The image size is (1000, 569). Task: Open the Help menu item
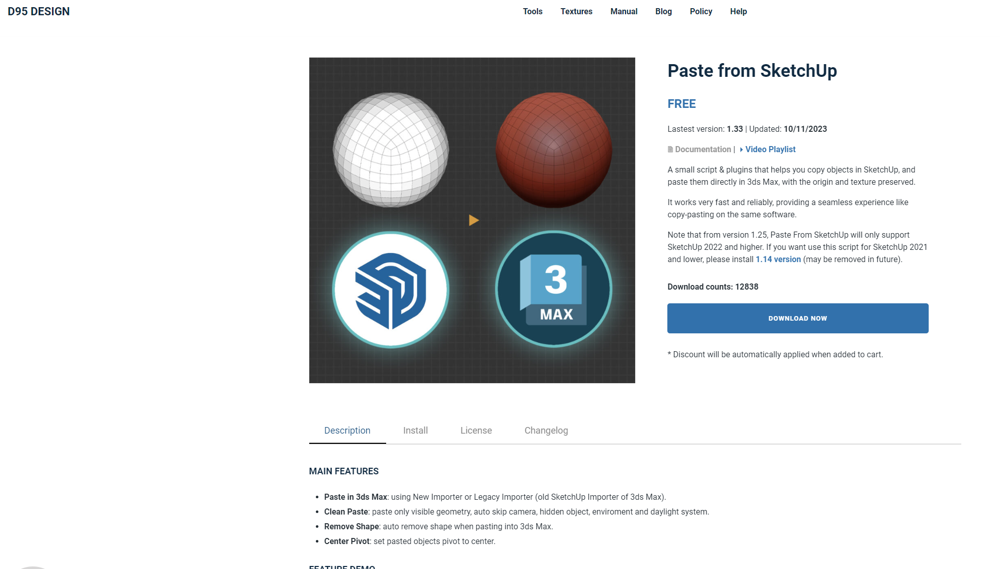[x=738, y=11]
